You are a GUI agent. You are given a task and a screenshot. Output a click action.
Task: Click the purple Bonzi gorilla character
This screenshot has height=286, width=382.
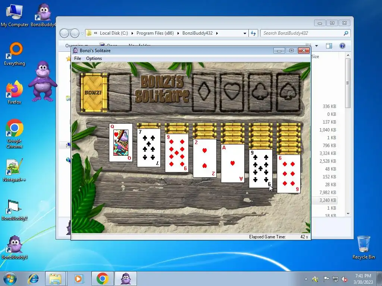[x=43, y=82]
